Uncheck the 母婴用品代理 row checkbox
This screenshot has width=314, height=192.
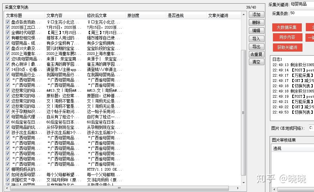8,116
